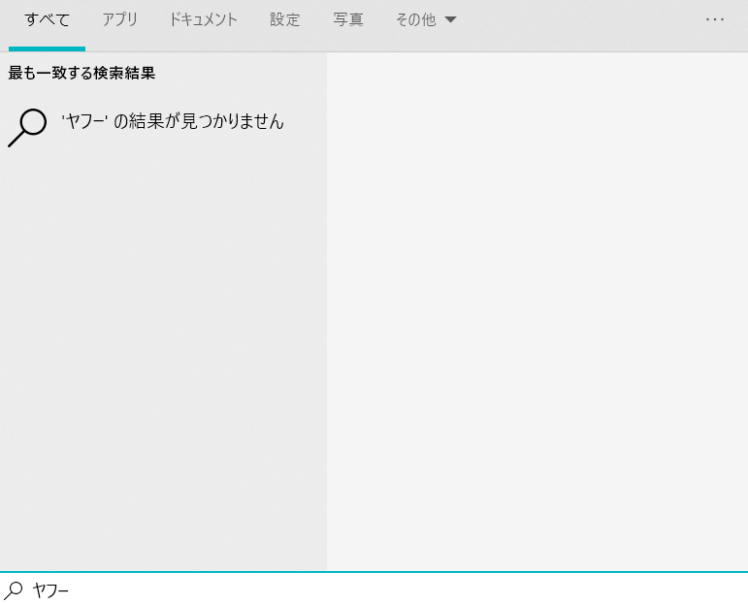
Task: Click the small search icon in search box
Action: point(14,590)
